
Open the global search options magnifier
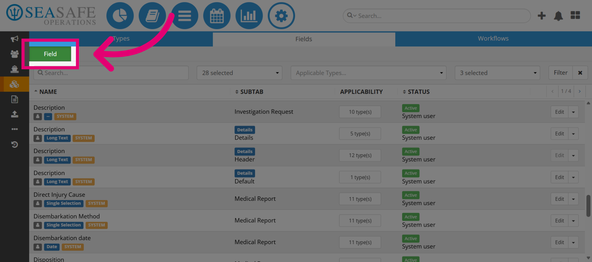[351, 15]
